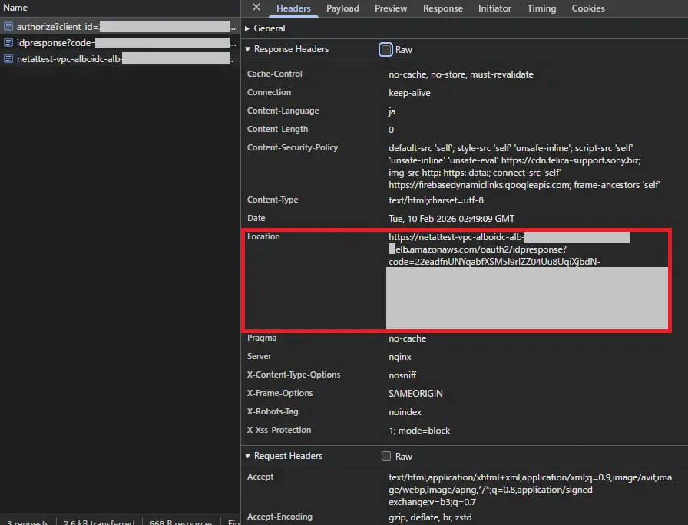This screenshot has width=688, height=525.
Task: Enable Raw view for Response Headers
Action: click(x=385, y=50)
